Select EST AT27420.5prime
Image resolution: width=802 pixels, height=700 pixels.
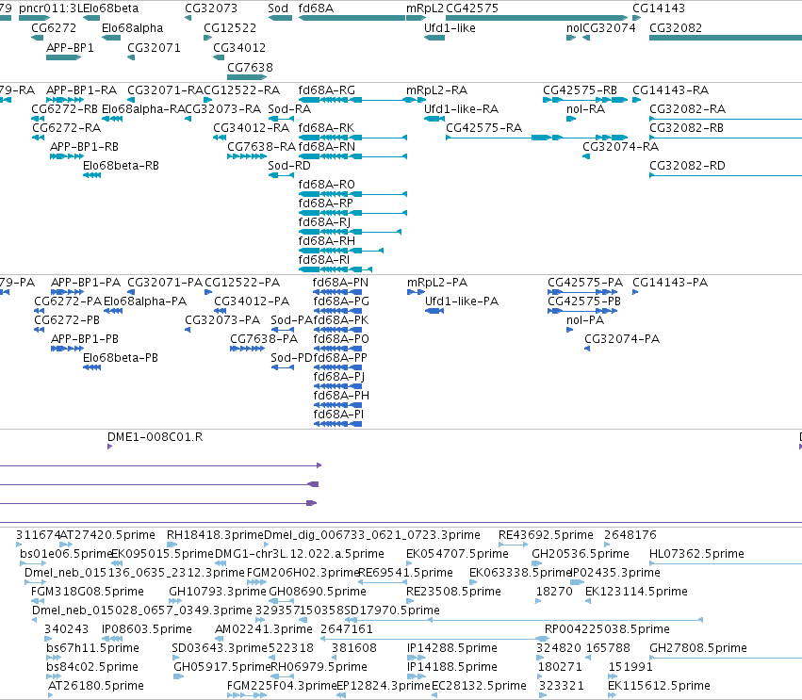coord(108,535)
